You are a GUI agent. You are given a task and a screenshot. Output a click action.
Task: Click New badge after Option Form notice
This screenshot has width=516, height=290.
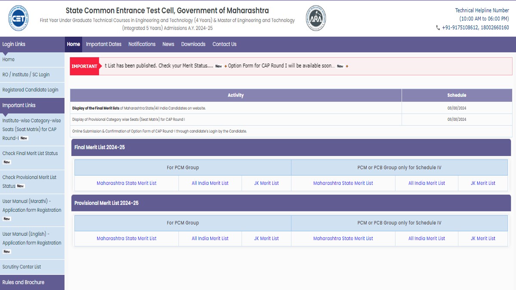coord(340,66)
